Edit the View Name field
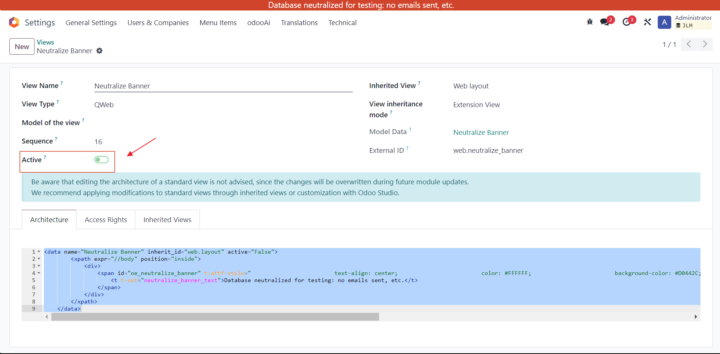This screenshot has height=354, width=720. 223,86
